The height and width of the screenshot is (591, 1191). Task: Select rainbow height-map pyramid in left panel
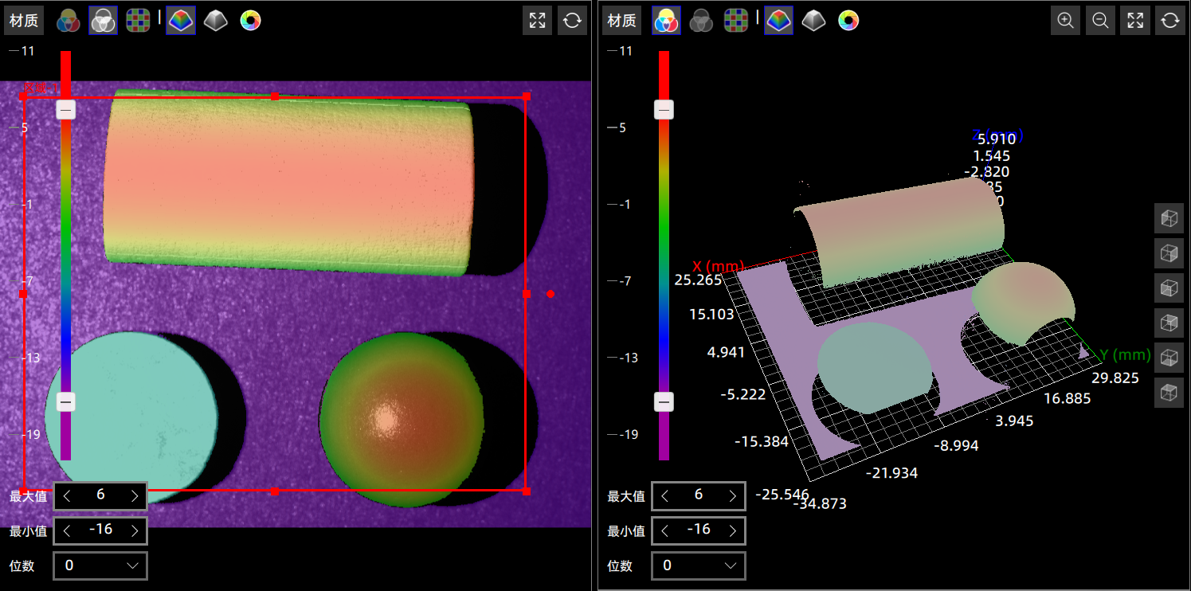coord(181,21)
